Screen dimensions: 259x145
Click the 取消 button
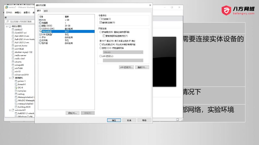[129, 120]
